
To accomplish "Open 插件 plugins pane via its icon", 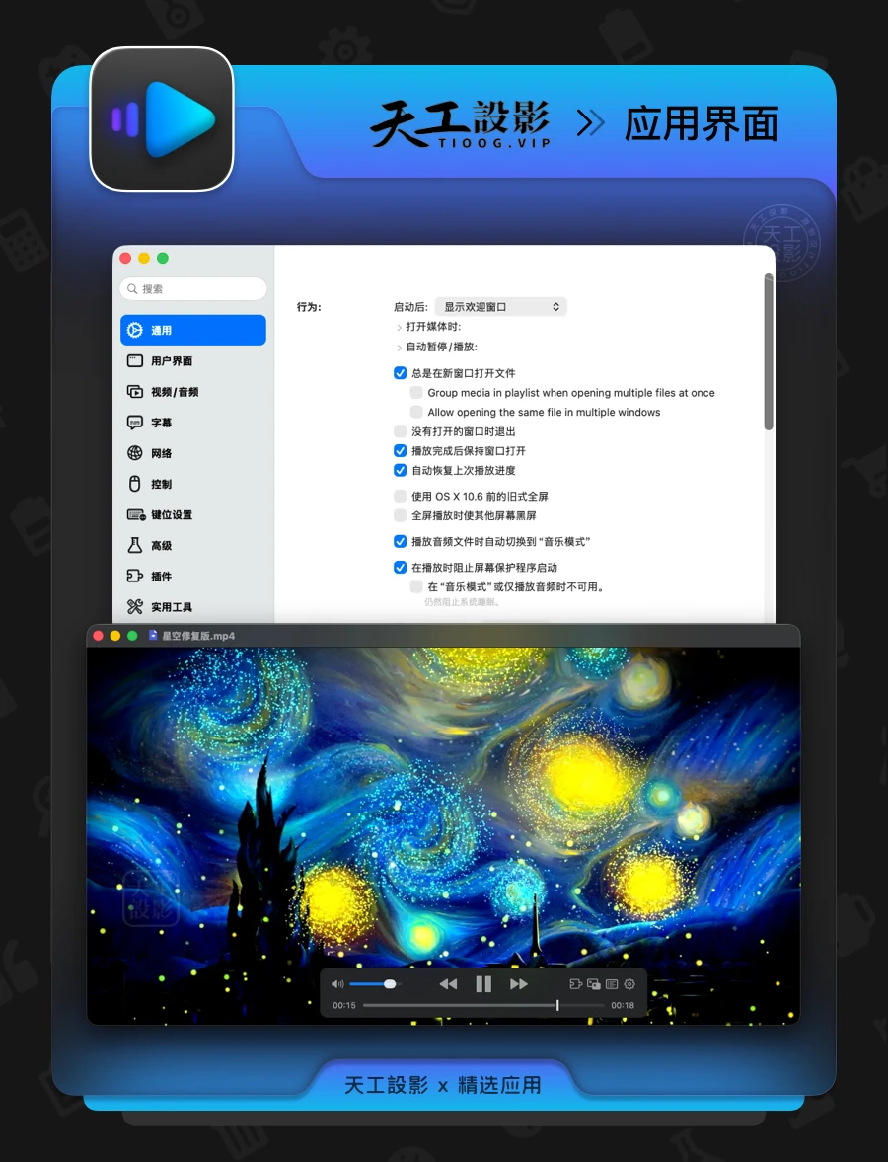I will [135, 576].
